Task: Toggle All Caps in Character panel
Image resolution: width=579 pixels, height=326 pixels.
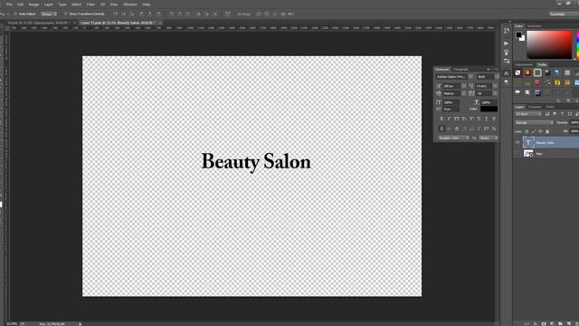Action: (x=456, y=119)
